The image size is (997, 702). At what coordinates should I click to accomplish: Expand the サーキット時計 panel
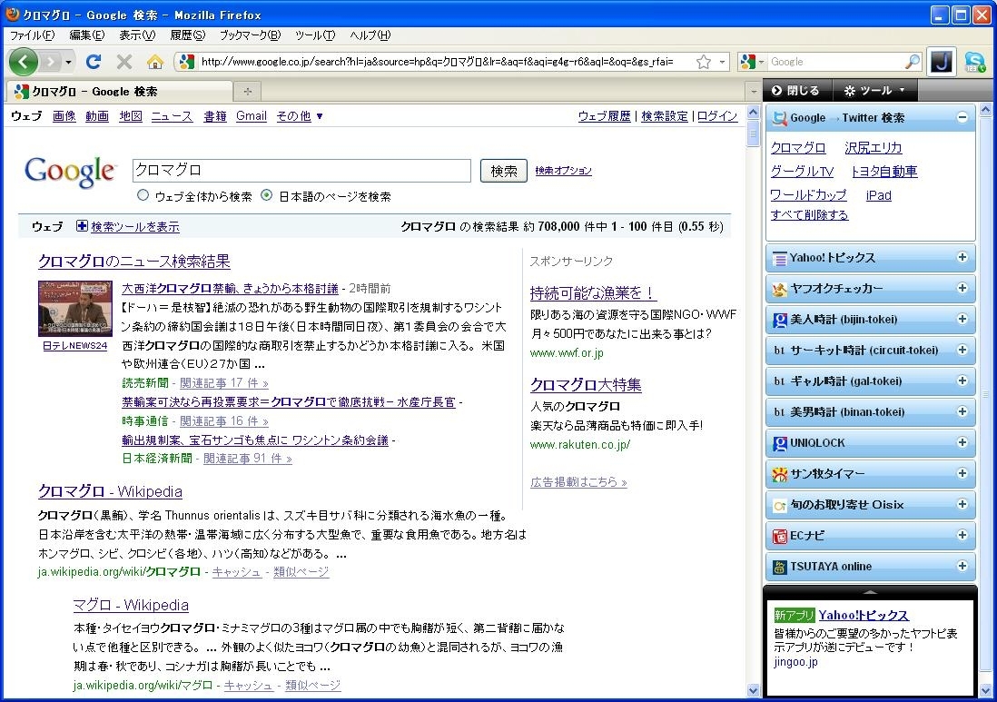(x=962, y=350)
